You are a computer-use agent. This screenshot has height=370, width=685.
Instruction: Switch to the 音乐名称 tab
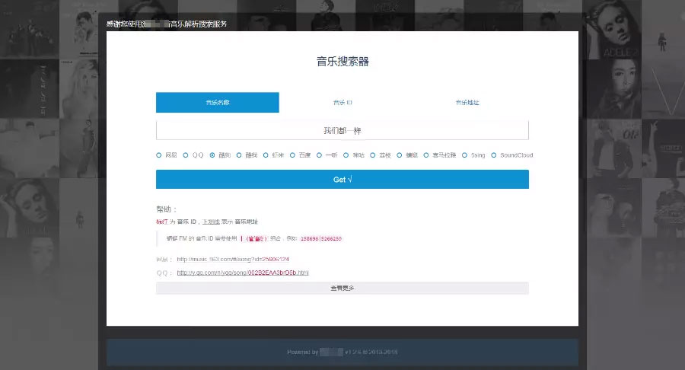click(218, 103)
